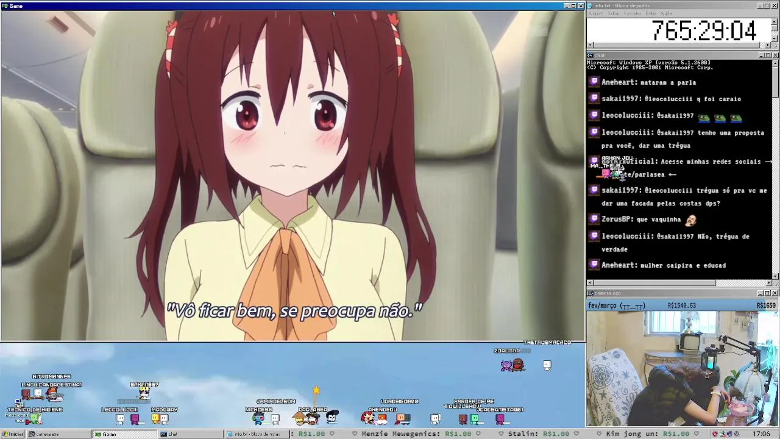Open the Iniciar start button
Viewport: 780px width, 439px height.
(13, 434)
